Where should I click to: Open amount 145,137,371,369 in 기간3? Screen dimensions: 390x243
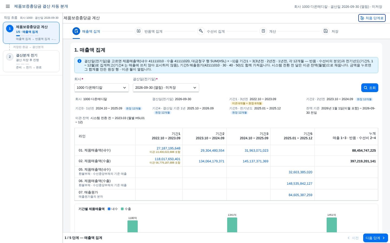255,161
